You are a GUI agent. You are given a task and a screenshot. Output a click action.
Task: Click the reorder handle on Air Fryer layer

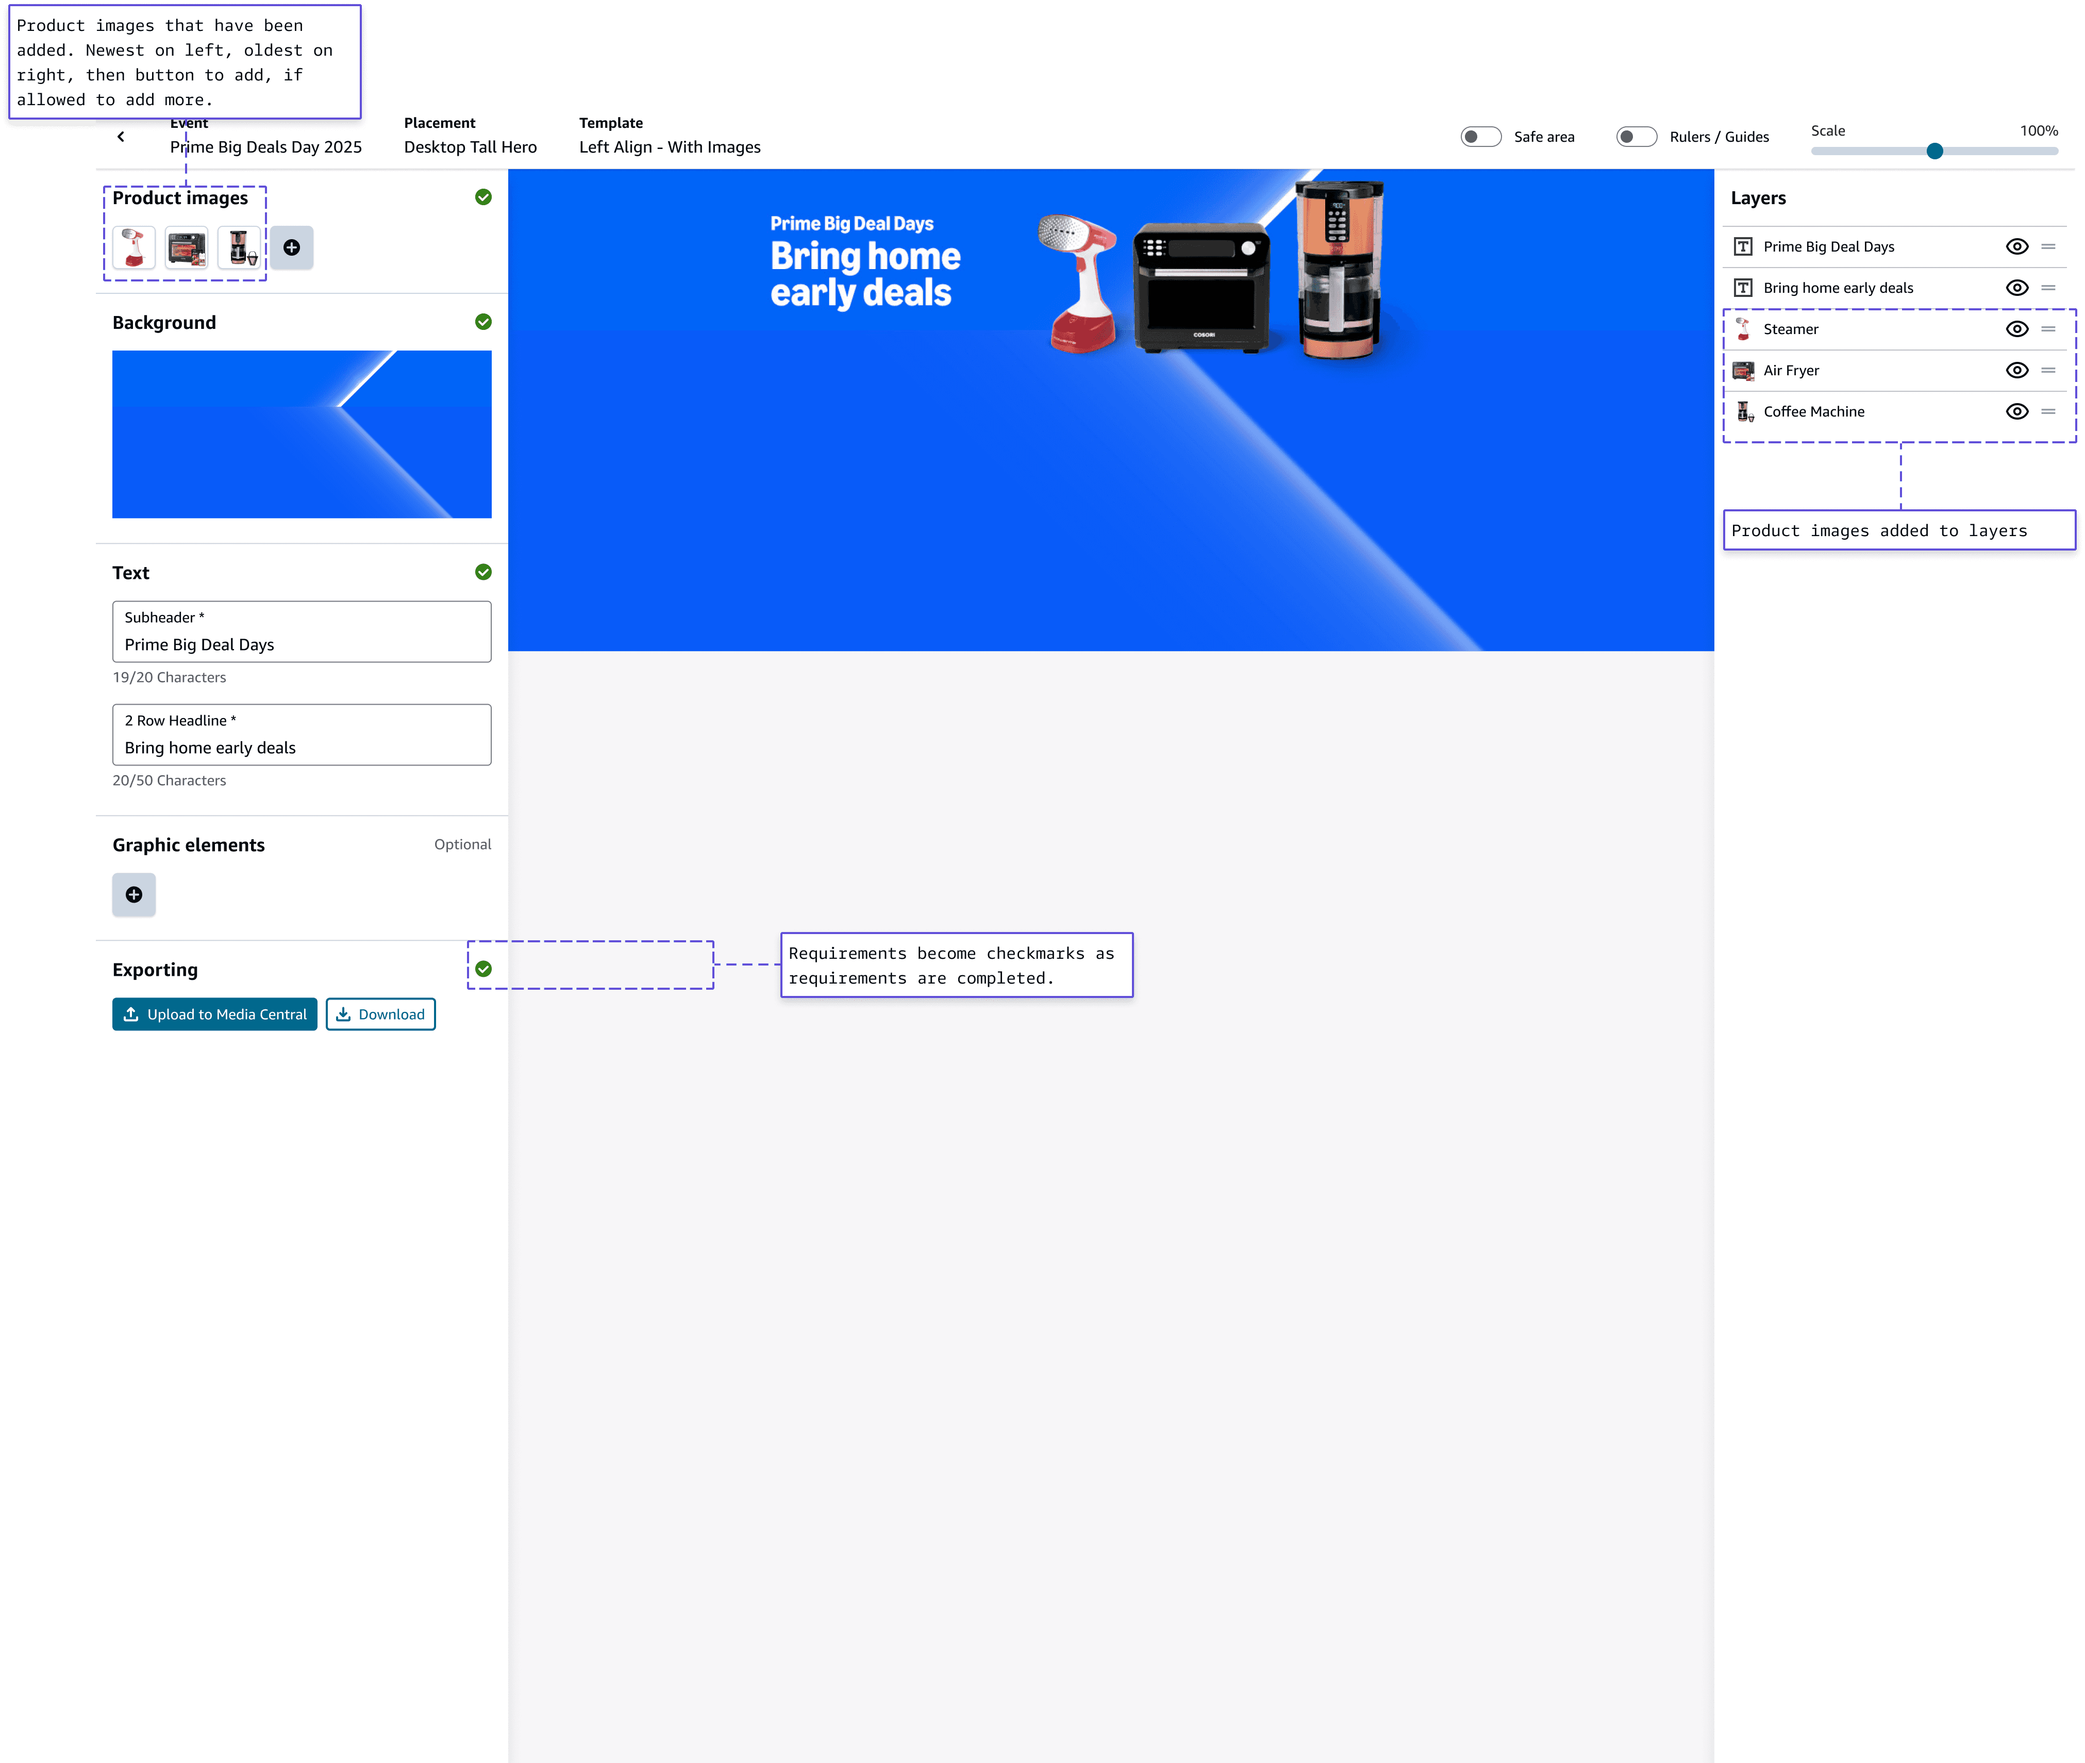click(2048, 371)
